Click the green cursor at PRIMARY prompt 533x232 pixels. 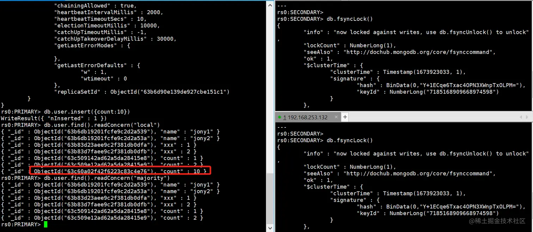[x=45, y=224]
